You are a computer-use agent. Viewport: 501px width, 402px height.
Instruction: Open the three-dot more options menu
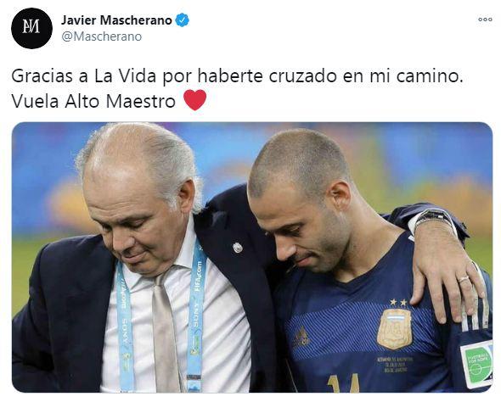(485, 20)
